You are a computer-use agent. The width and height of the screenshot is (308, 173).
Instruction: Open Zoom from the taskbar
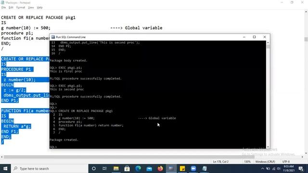(193, 169)
